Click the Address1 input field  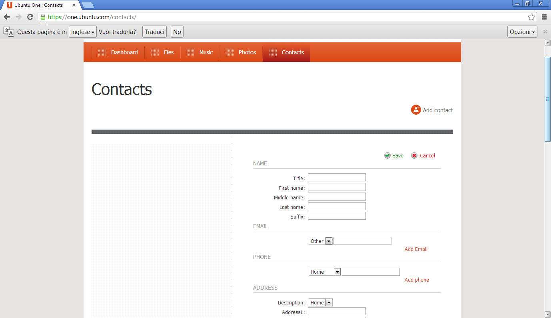point(337,311)
